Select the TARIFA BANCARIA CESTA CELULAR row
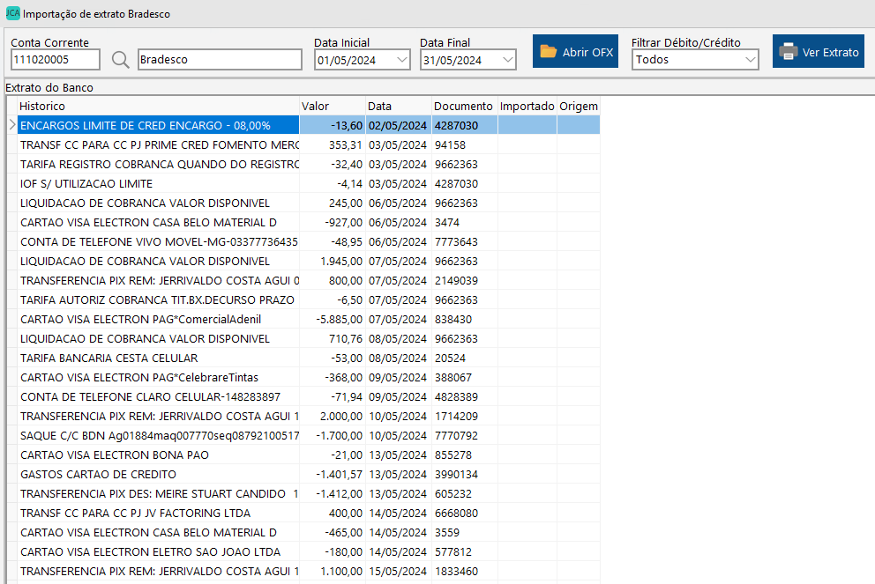Screen dimensions: 875x584 (159, 358)
